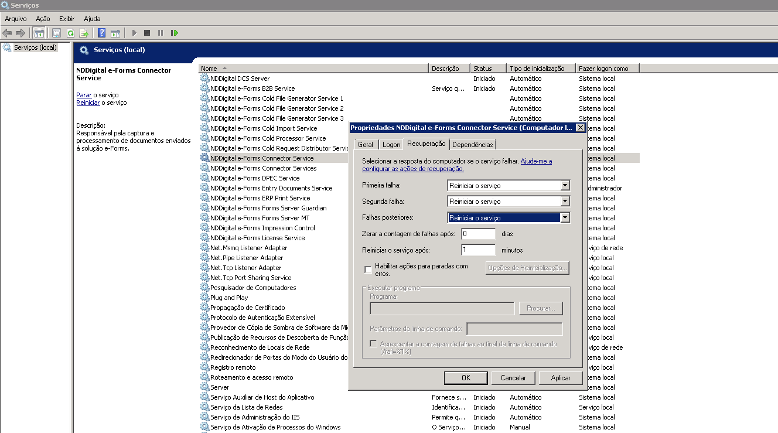778x433 pixels.
Task: Open the Ação menu
Action: click(43, 19)
